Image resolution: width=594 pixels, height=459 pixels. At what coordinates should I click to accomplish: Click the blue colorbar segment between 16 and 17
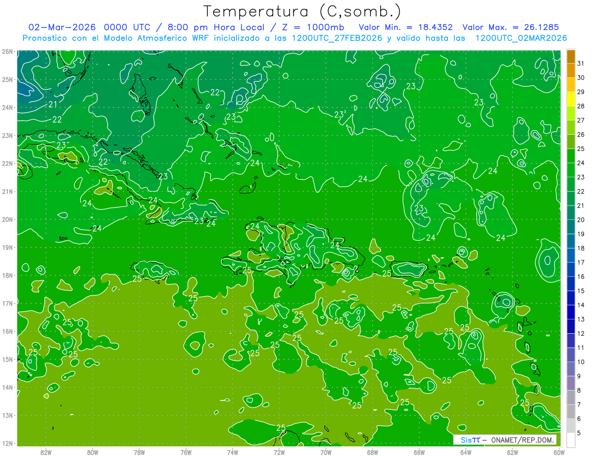click(x=571, y=269)
